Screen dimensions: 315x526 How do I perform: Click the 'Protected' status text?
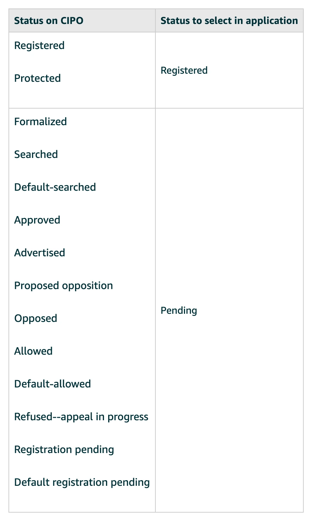pyautogui.click(x=37, y=78)
